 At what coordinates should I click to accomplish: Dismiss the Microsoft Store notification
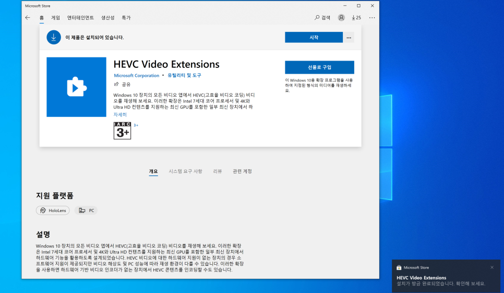coord(492,267)
